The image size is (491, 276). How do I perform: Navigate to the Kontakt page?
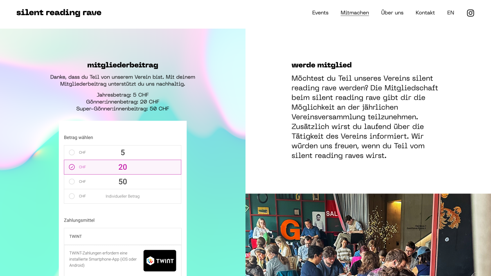click(425, 13)
